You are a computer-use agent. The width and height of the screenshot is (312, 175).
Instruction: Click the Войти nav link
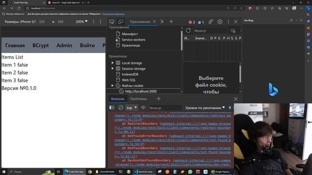pyautogui.click(x=87, y=45)
